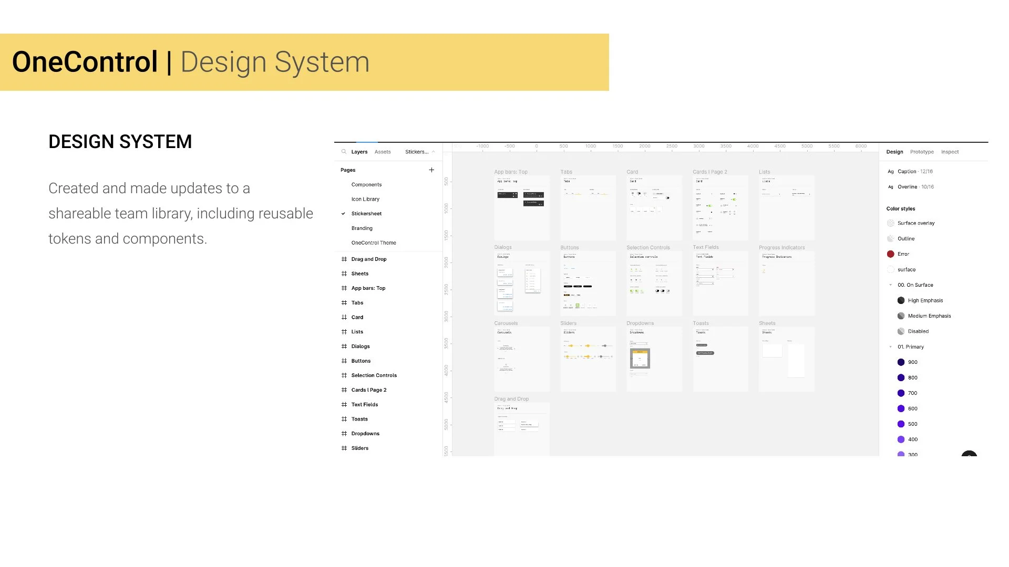Click the round dark help button
1009x567 pixels.
(x=969, y=454)
